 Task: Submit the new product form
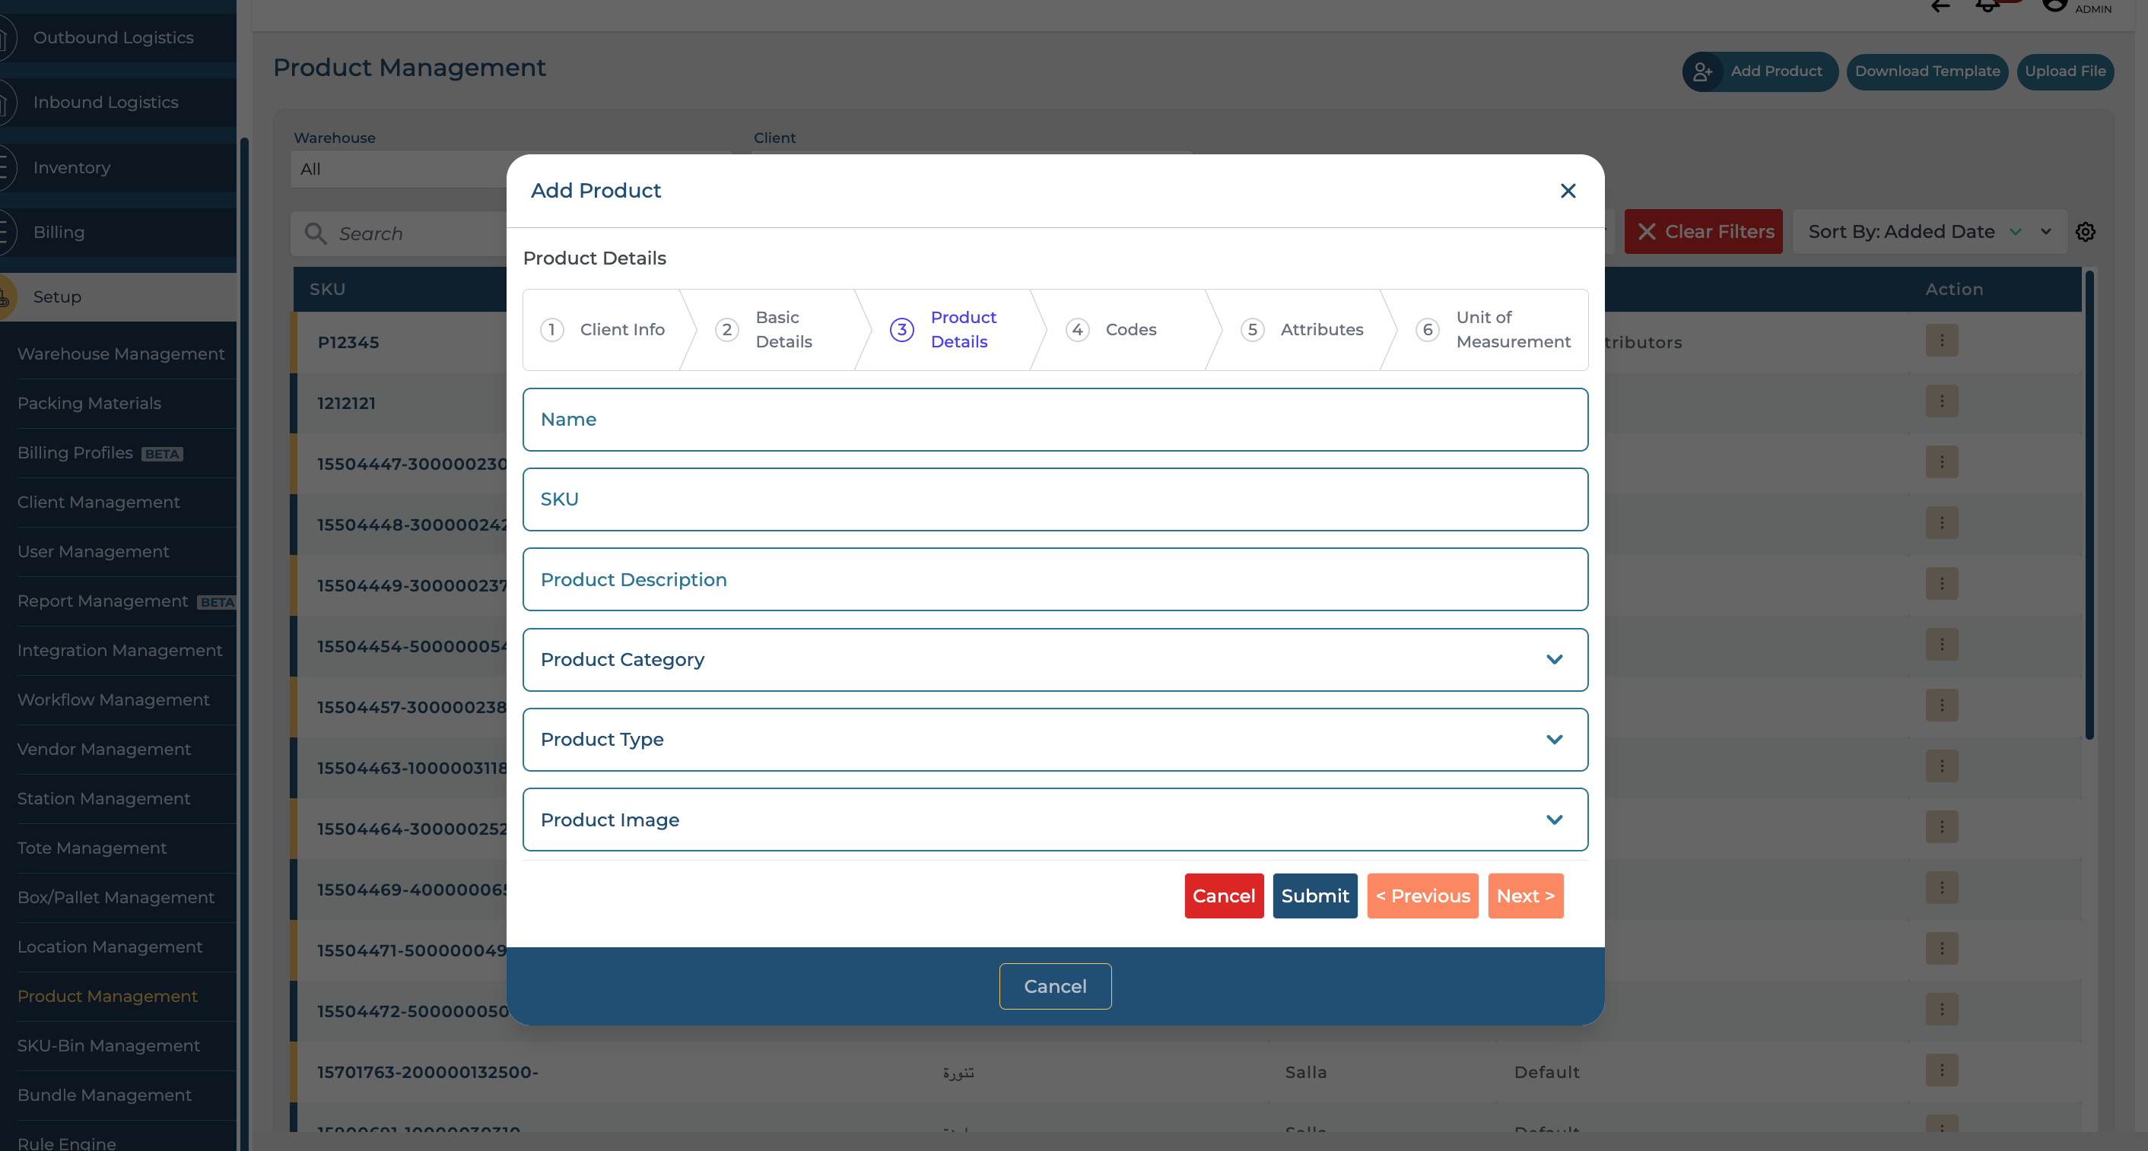(1315, 895)
